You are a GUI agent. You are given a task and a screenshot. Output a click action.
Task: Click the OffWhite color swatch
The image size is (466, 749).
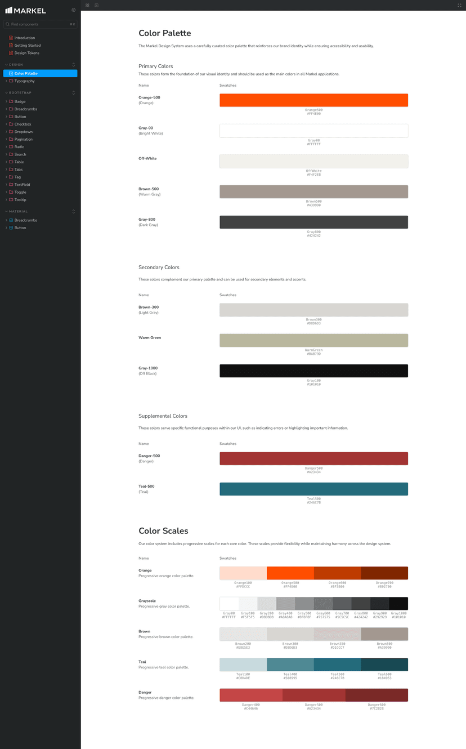pyautogui.click(x=313, y=161)
